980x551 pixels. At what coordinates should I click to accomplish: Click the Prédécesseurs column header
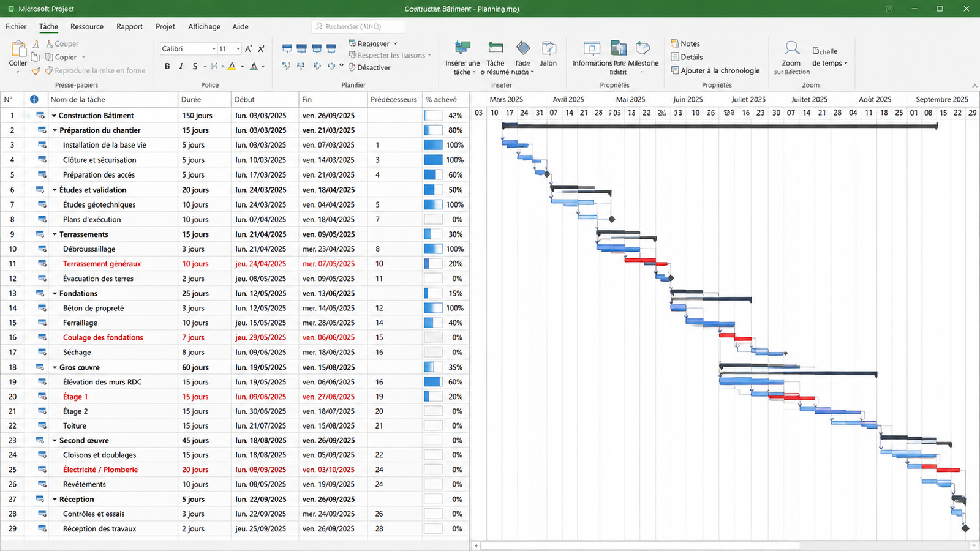[x=394, y=99]
